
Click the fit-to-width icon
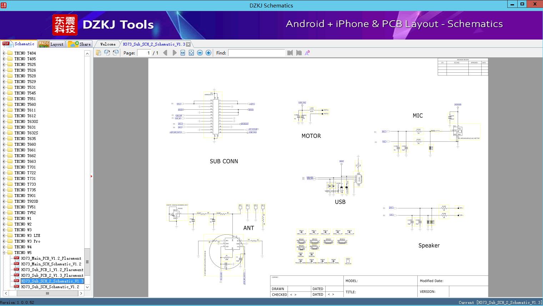click(x=183, y=53)
